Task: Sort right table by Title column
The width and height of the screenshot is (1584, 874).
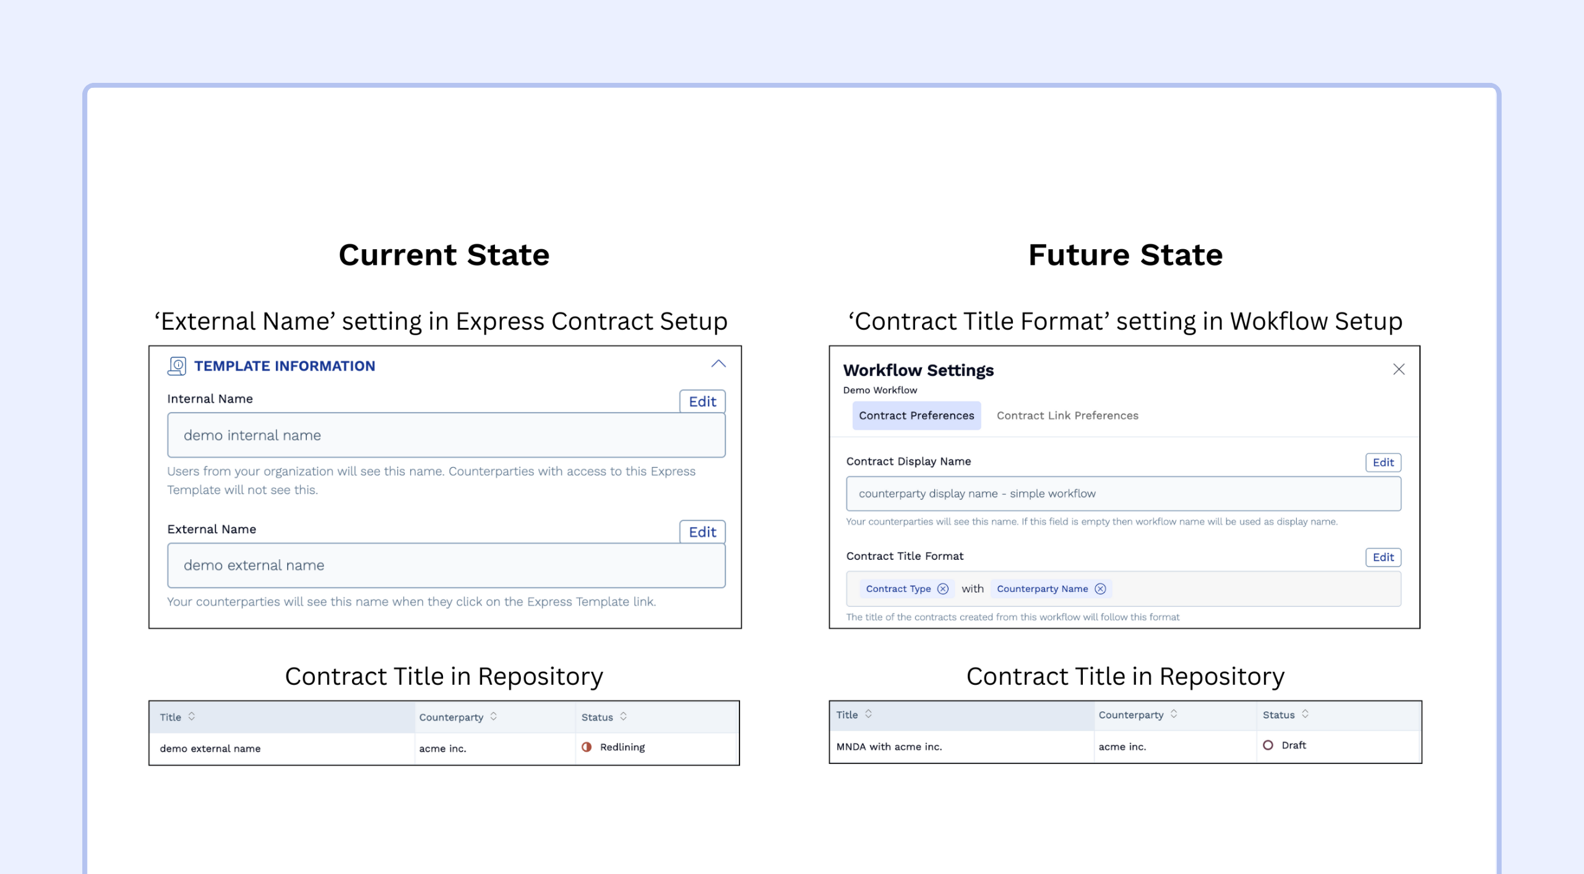Action: click(x=868, y=714)
